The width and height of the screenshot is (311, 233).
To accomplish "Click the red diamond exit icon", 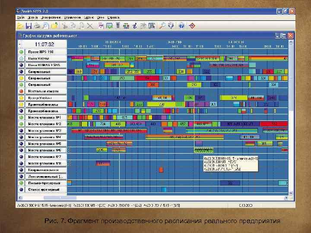I will [x=192, y=26].
